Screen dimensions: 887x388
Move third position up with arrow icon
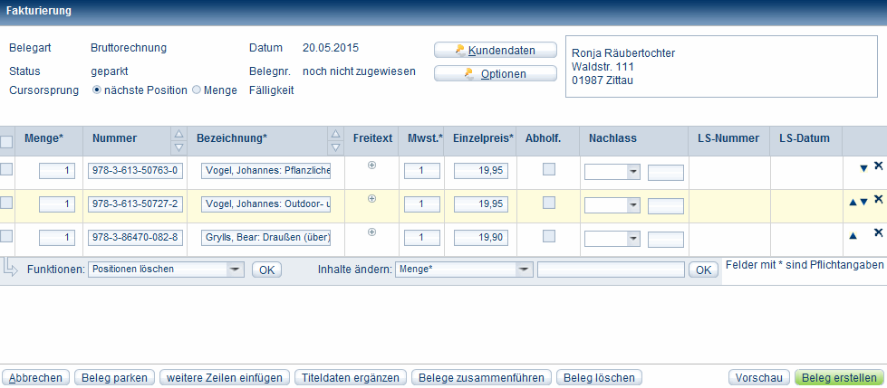point(853,236)
